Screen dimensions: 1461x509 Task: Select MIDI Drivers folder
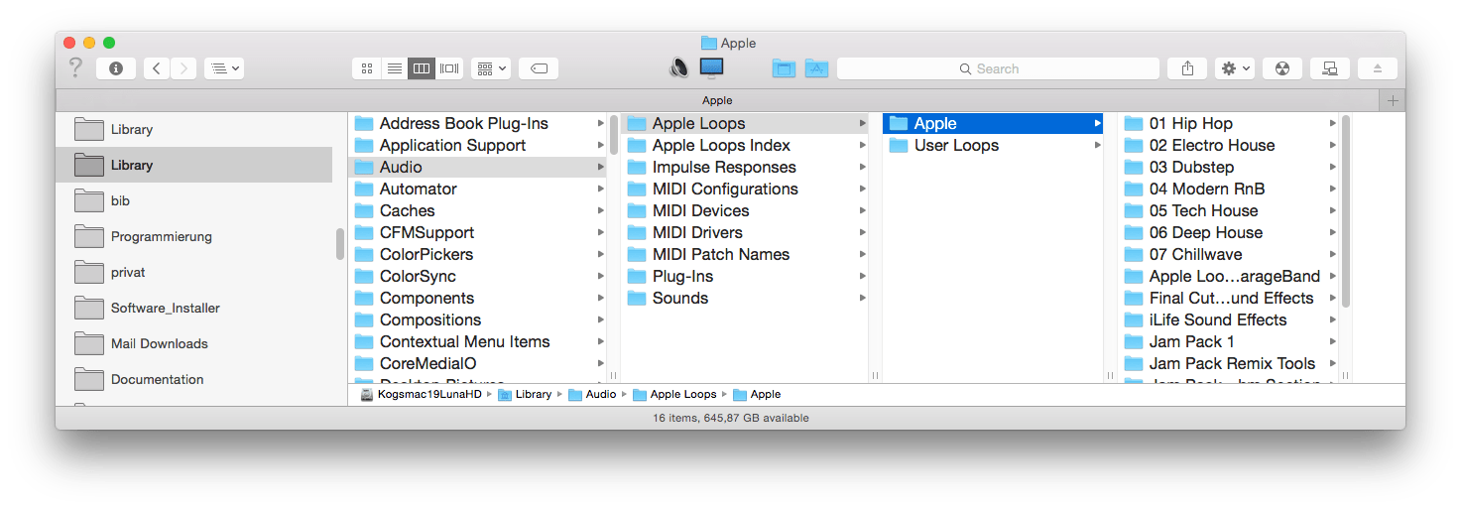point(745,232)
